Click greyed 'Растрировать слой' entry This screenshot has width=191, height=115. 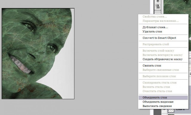[163, 44]
